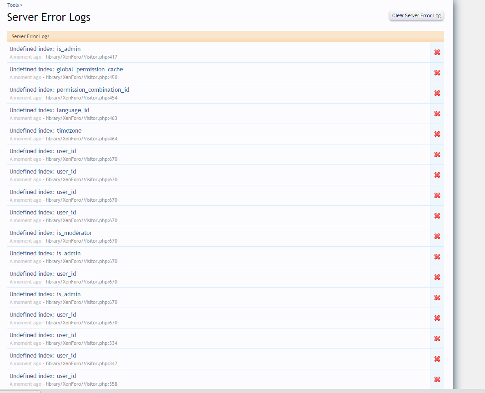Open the language_id undefined index error
Screen dimensions: 485x393
(49, 110)
